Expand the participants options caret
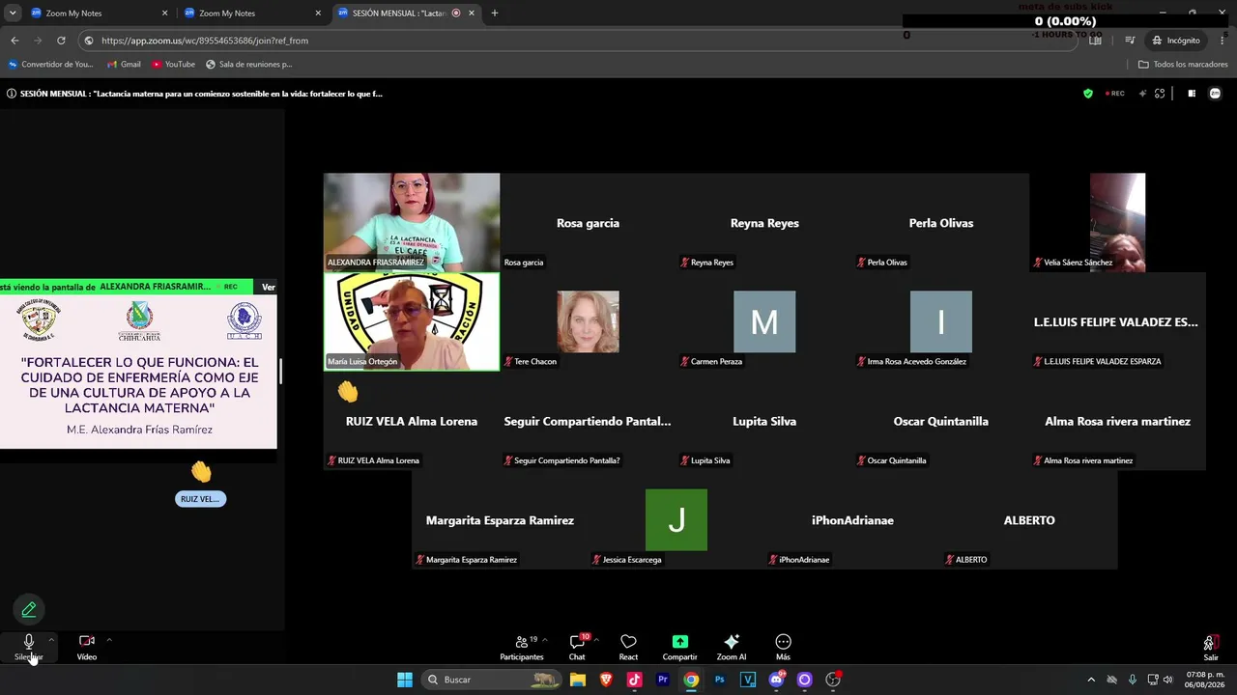 tap(545, 640)
